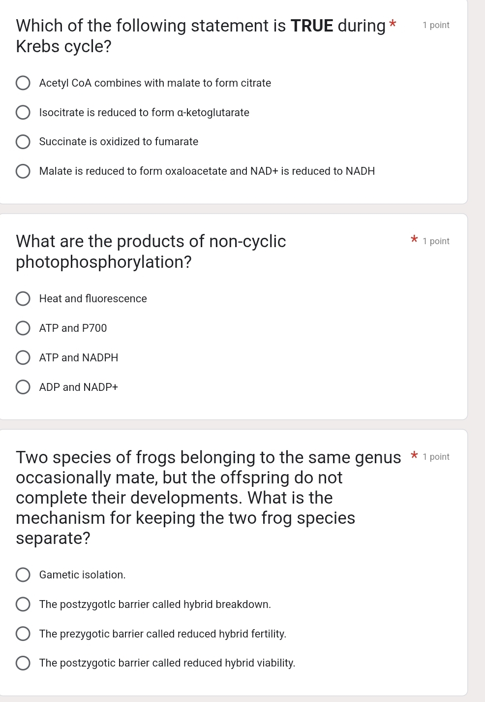485x702 pixels.
Task: Select the "hybrid breakdown" answer option
Action: tap(23, 604)
